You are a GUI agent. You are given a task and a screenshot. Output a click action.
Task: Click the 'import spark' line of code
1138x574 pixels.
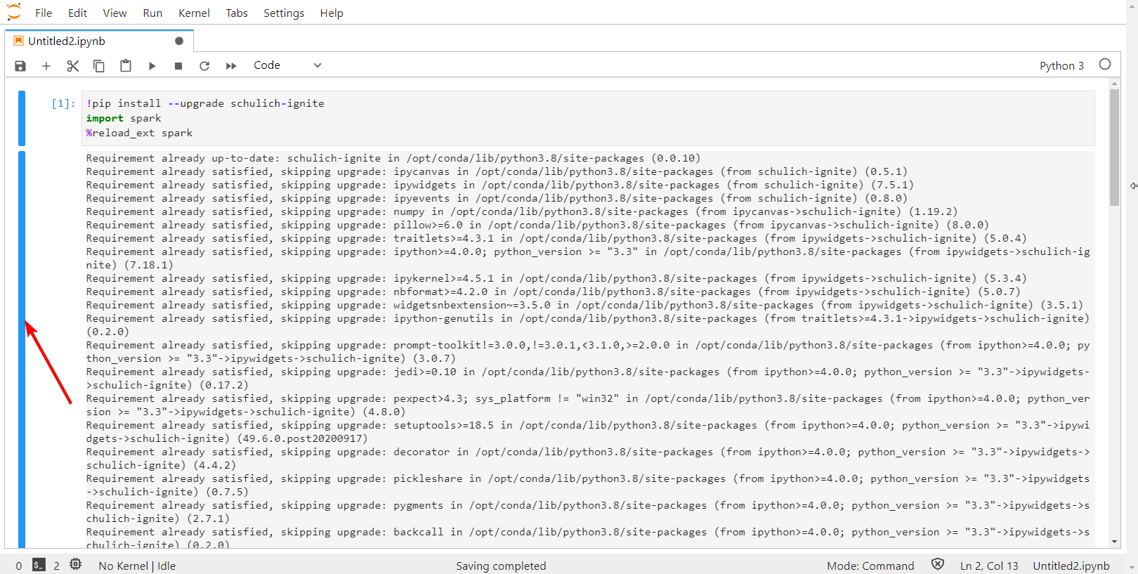coord(124,118)
